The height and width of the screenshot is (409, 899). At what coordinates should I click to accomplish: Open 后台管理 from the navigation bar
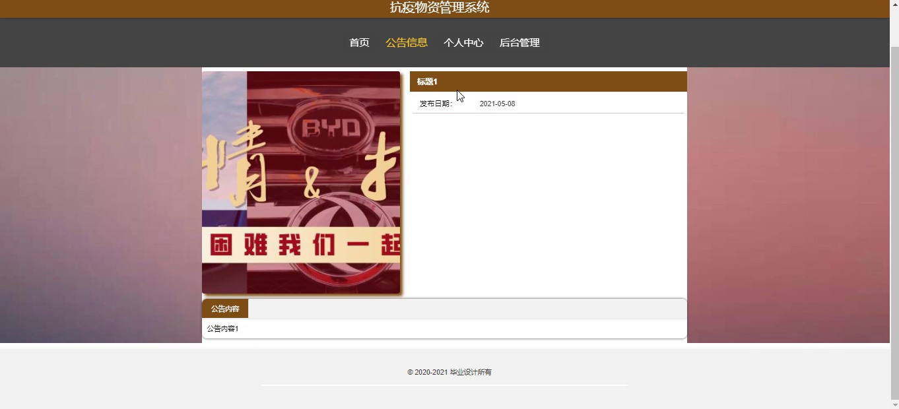click(519, 43)
